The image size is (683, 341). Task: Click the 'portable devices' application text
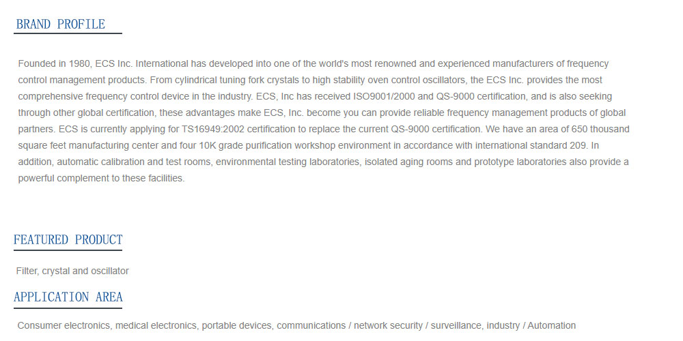click(x=237, y=325)
